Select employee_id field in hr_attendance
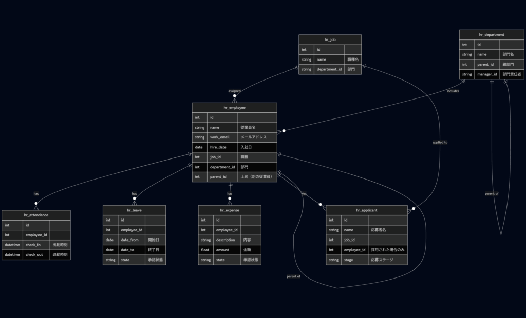526x318 pixels. [x=36, y=235]
